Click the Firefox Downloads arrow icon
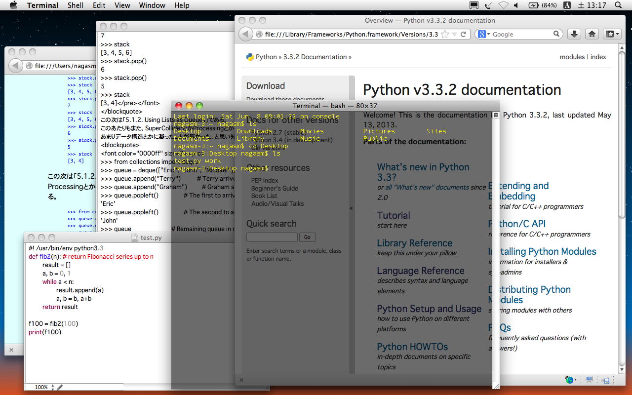Screen dimensions: 632x395 [574, 34]
